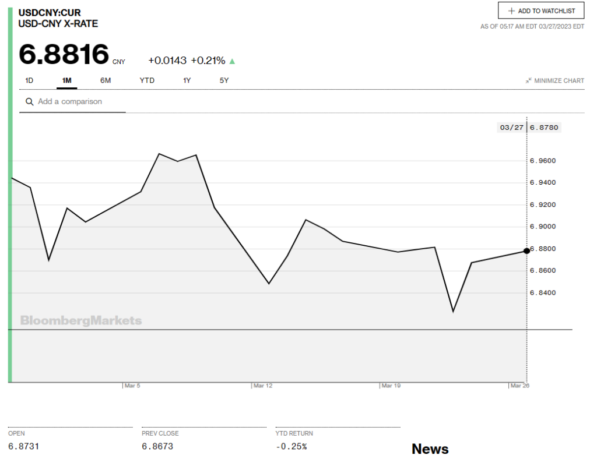Click the green up-triangle change indicator
597x459 pixels.
[x=233, y=61]
